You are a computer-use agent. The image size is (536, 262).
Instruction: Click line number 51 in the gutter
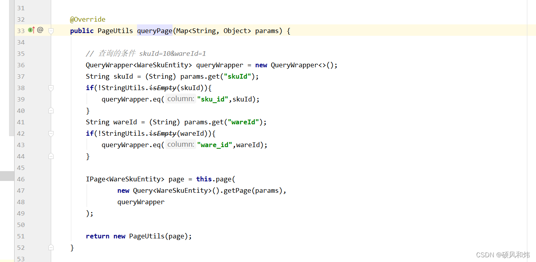point(20,236)
